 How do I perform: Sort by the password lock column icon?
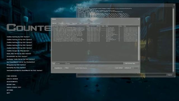coord(52,26)
